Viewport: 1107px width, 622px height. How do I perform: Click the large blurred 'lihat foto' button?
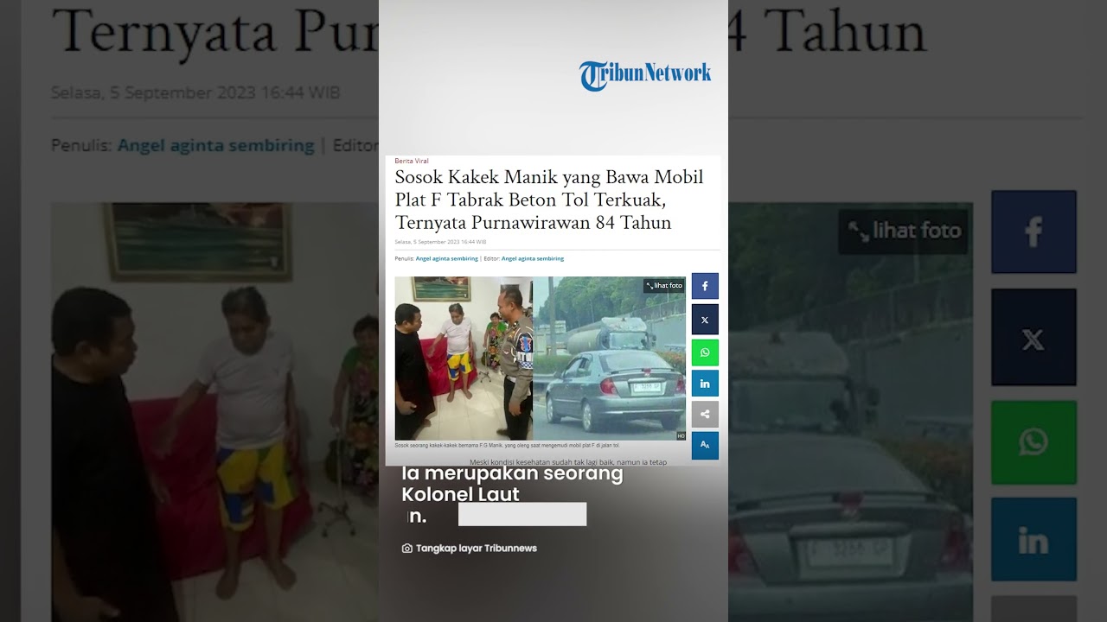pos(904,231)
